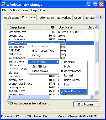Select AboveNormal priority
The width and height of the screenshot is (106, 120).
tap(73, 71)
